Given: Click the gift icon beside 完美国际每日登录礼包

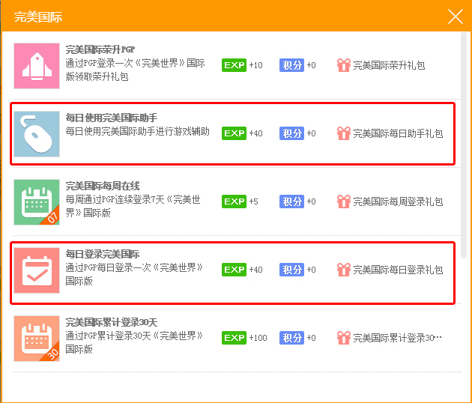Looking at the screenshot, I should 344,270.
